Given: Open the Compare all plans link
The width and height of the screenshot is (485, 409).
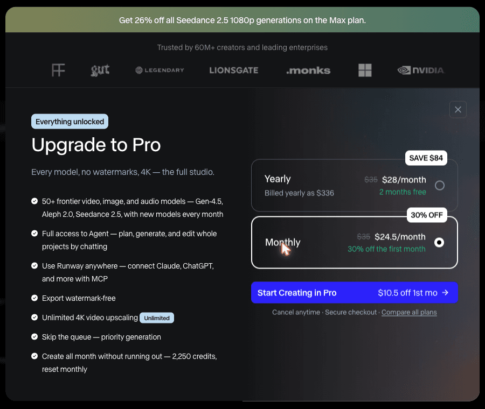Looking at the screenshot, I should (x=409, y=312).
